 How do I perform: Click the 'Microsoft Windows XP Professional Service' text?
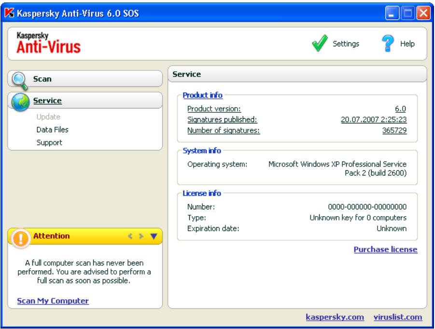pyautogui.click(x=337, y=164)
